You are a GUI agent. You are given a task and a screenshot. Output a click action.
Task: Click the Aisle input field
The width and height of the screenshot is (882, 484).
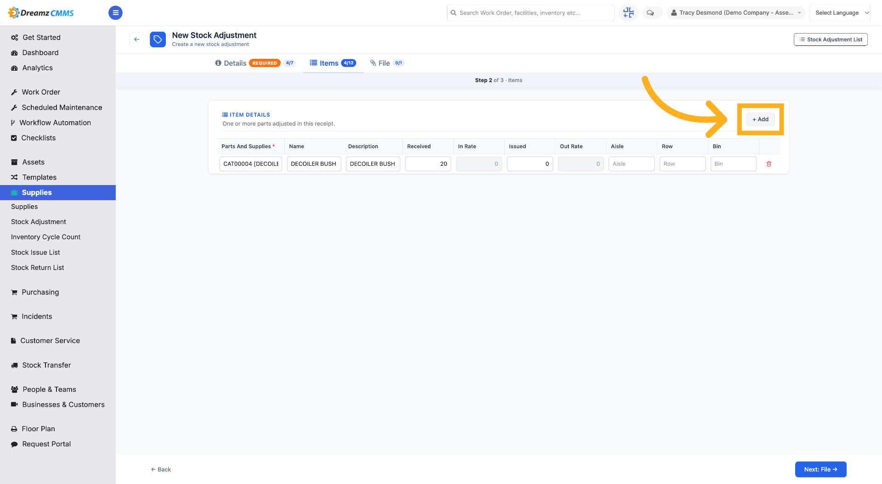pos(632,164)
